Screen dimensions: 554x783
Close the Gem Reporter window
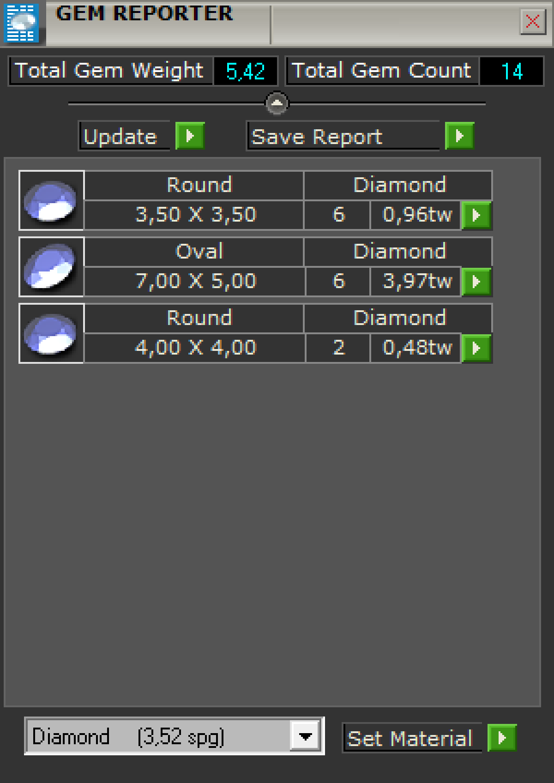533,21
